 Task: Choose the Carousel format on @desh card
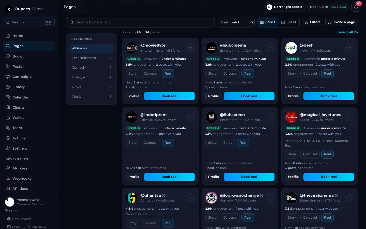[x=310, y=74]
